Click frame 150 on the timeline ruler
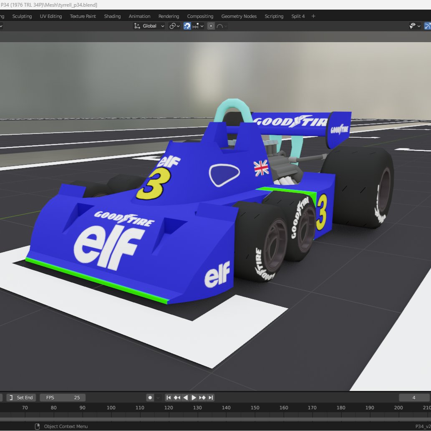The width and height of the screenshot is (431, 431). point(255,408)
